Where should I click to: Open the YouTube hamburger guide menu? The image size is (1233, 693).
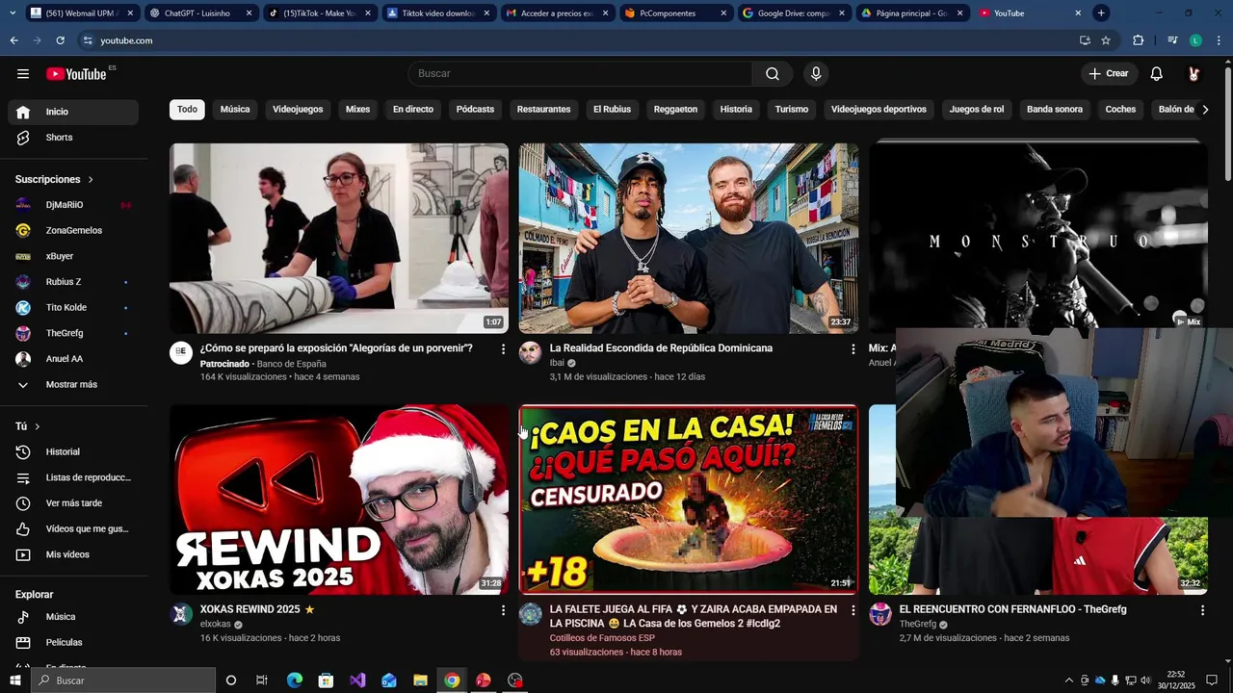click(23, 74)
